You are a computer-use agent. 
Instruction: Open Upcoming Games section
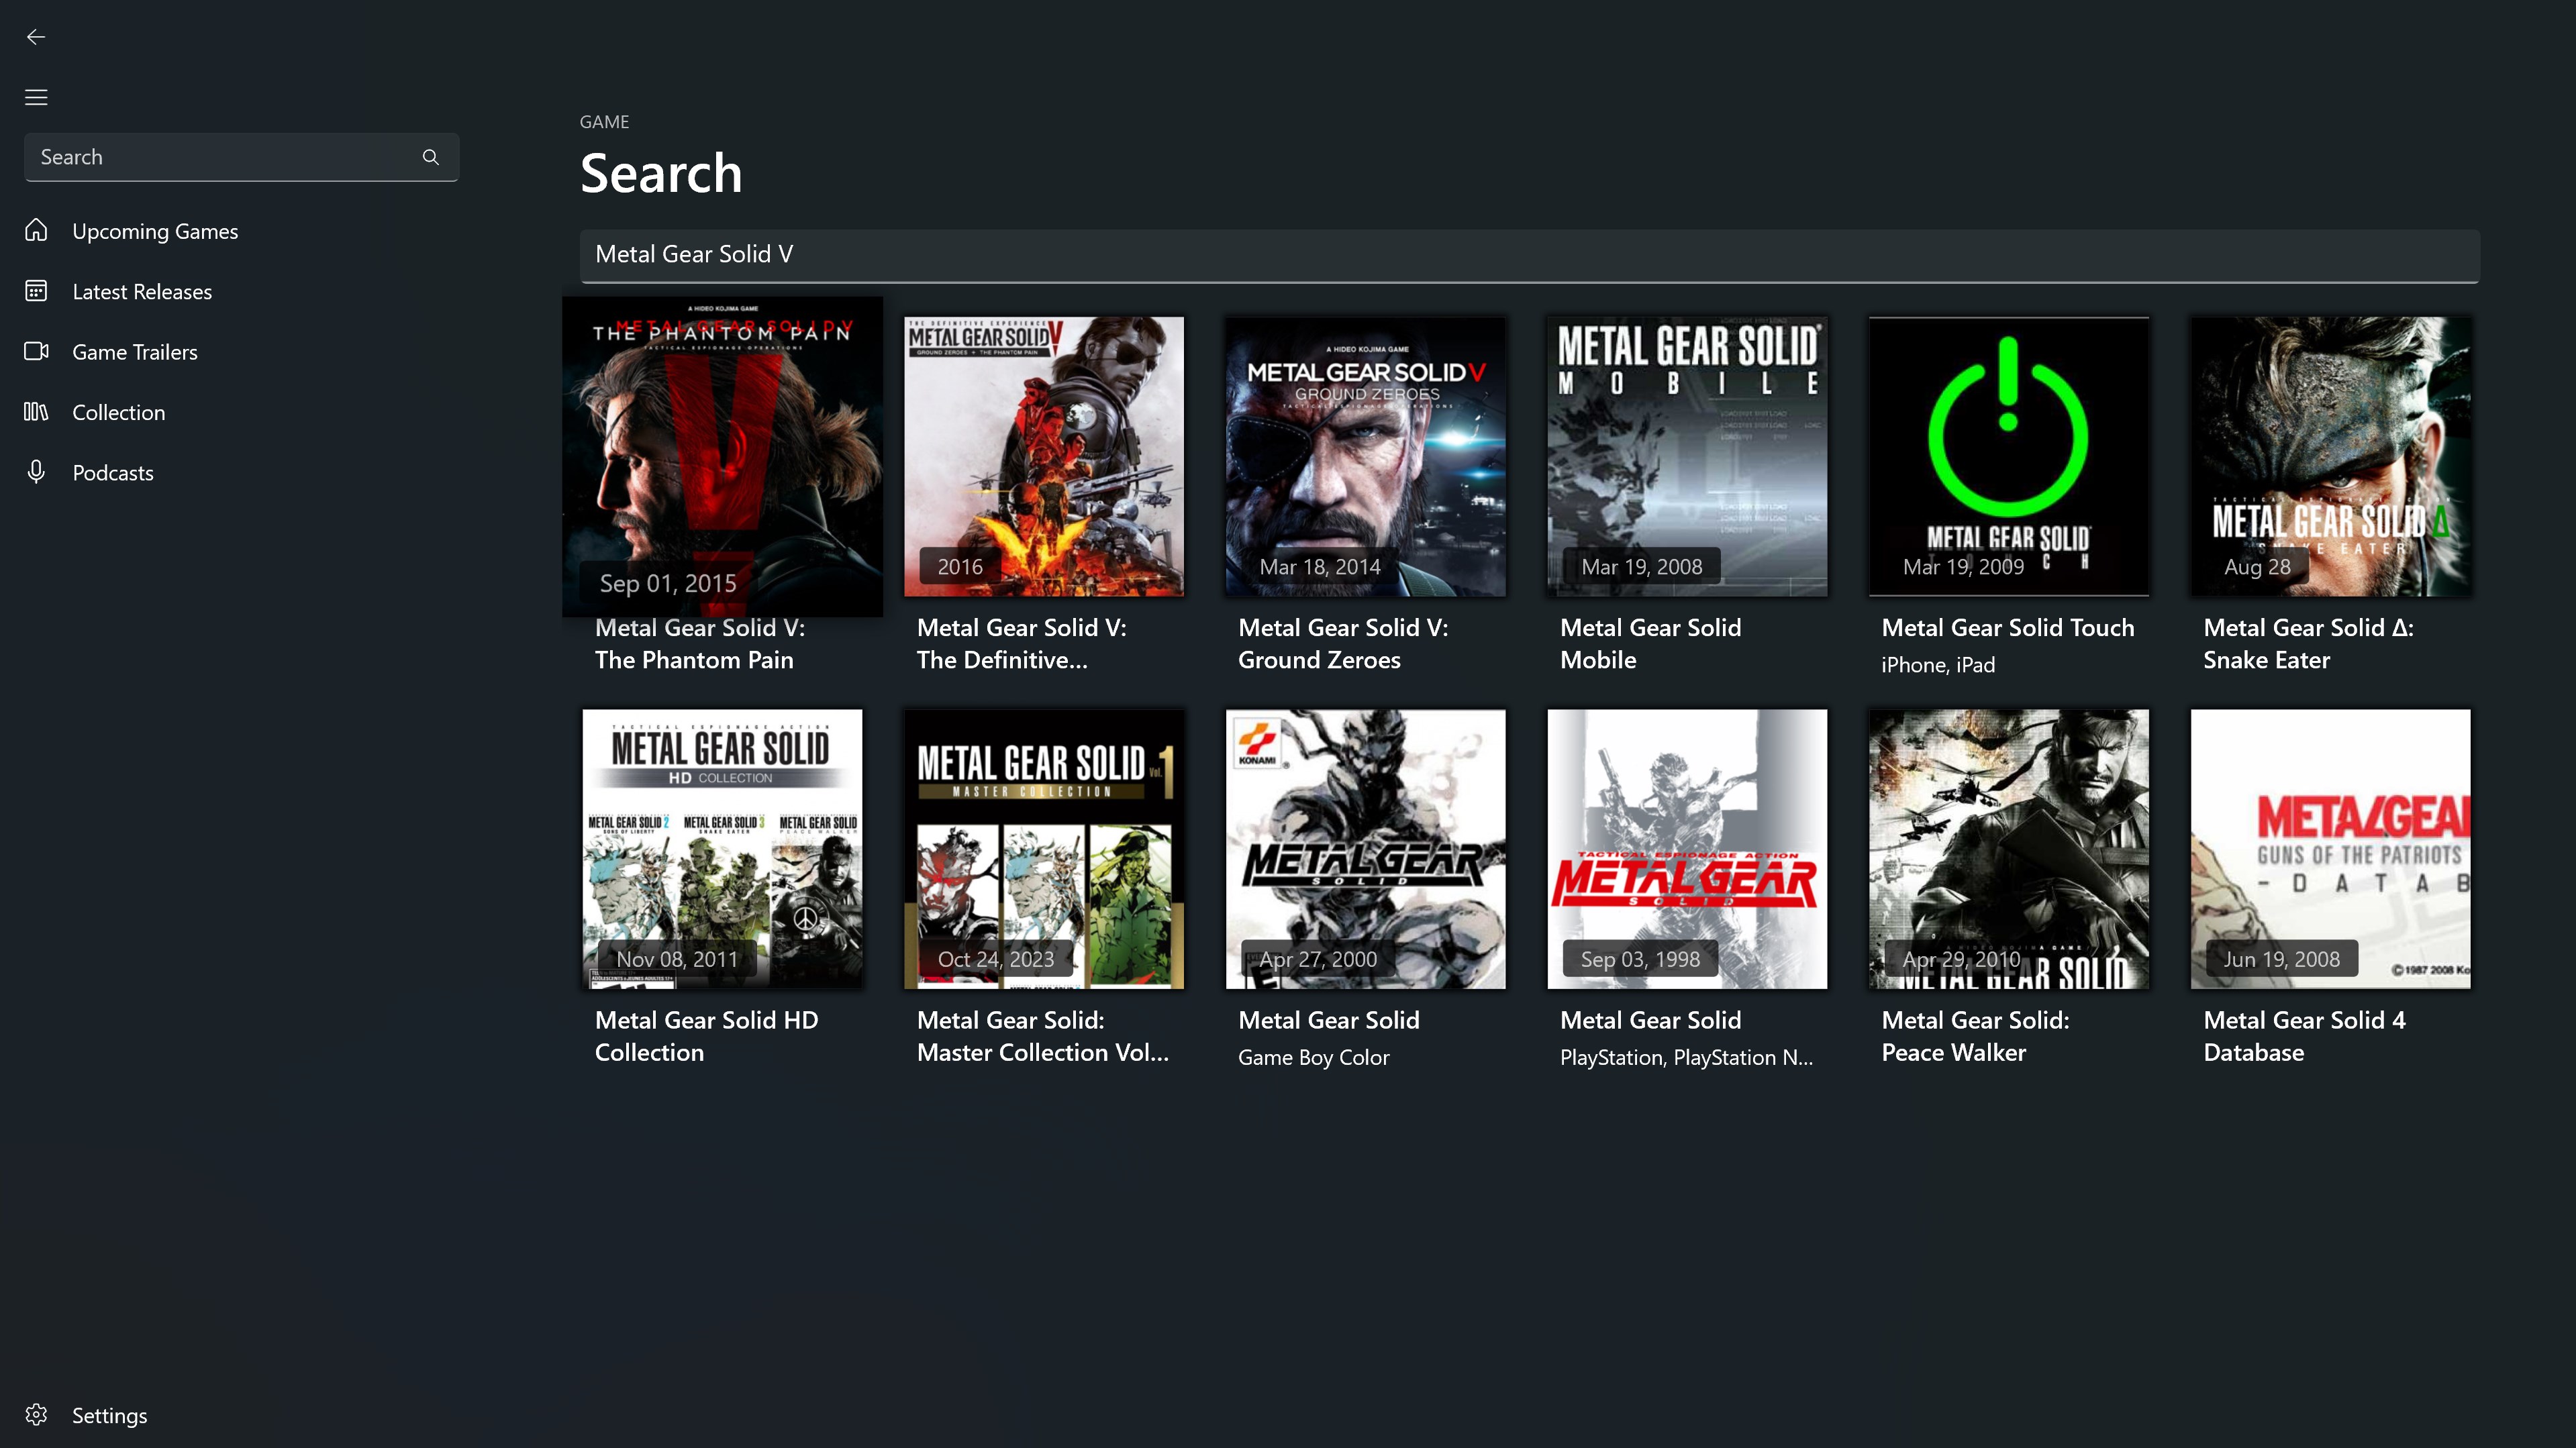(155, 231)
